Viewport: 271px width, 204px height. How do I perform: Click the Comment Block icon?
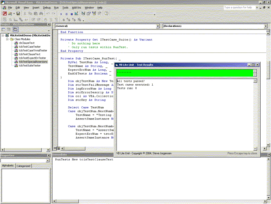point(51,19)
